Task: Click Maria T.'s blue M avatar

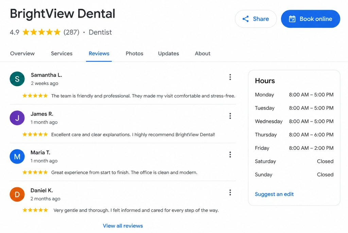Action: pyautogui.click(x=17, y=156)
